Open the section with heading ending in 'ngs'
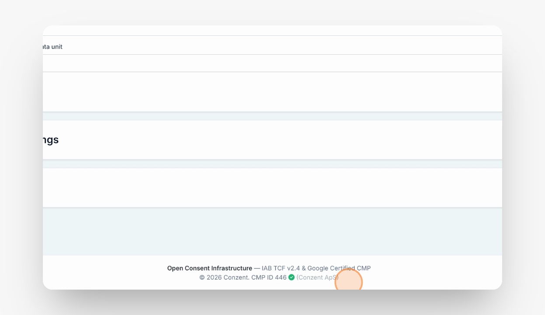545x315 pixels. click(x=272, y=140)
